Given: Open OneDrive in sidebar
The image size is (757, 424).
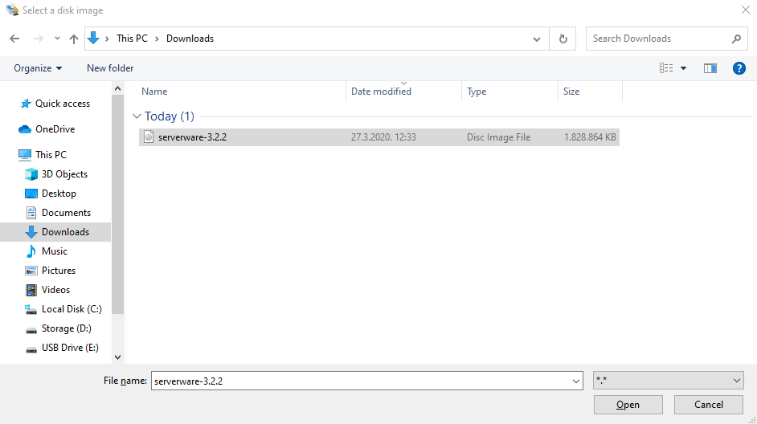Looking at the screenshot, I should pyautogui.click(x=55, y=128).
